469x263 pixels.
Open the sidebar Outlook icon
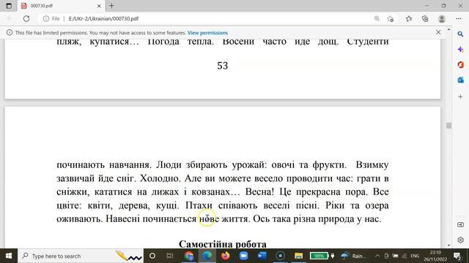460,80
